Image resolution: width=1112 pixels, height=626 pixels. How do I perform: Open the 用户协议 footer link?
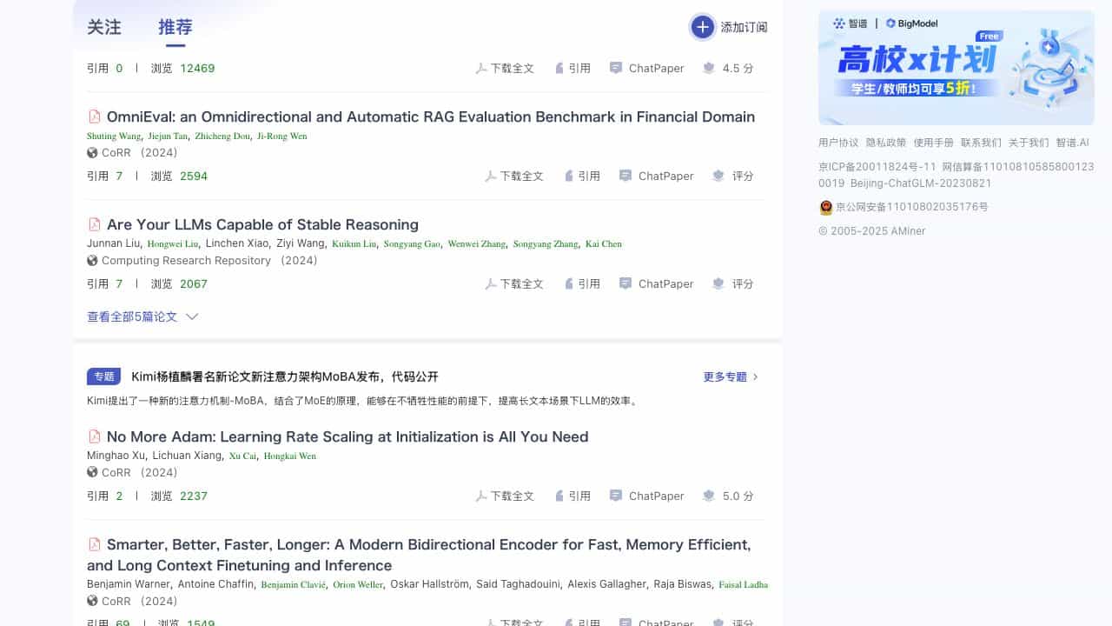pos(838,143)
